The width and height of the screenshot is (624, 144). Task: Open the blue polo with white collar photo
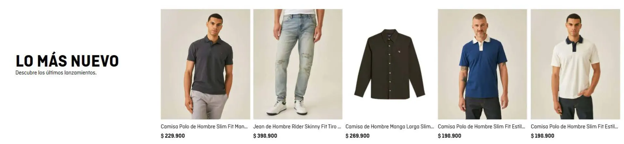[482, 64]
